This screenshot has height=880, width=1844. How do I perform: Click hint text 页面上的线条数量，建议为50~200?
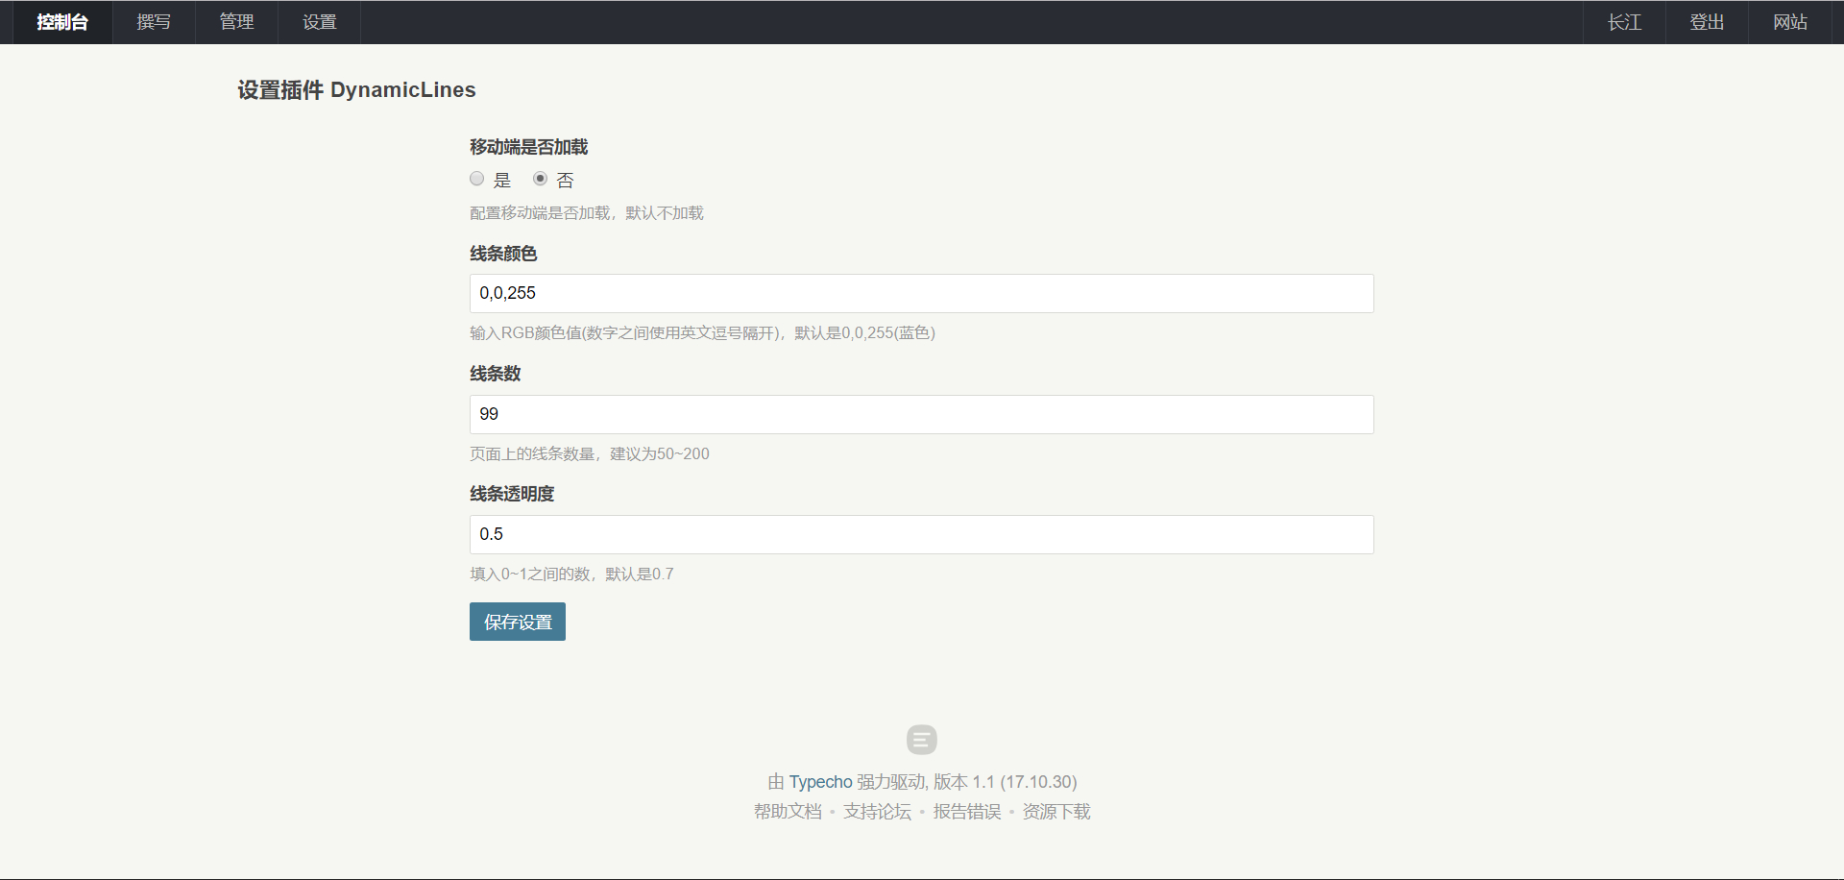pyautogui.click(x=590, y=453)
